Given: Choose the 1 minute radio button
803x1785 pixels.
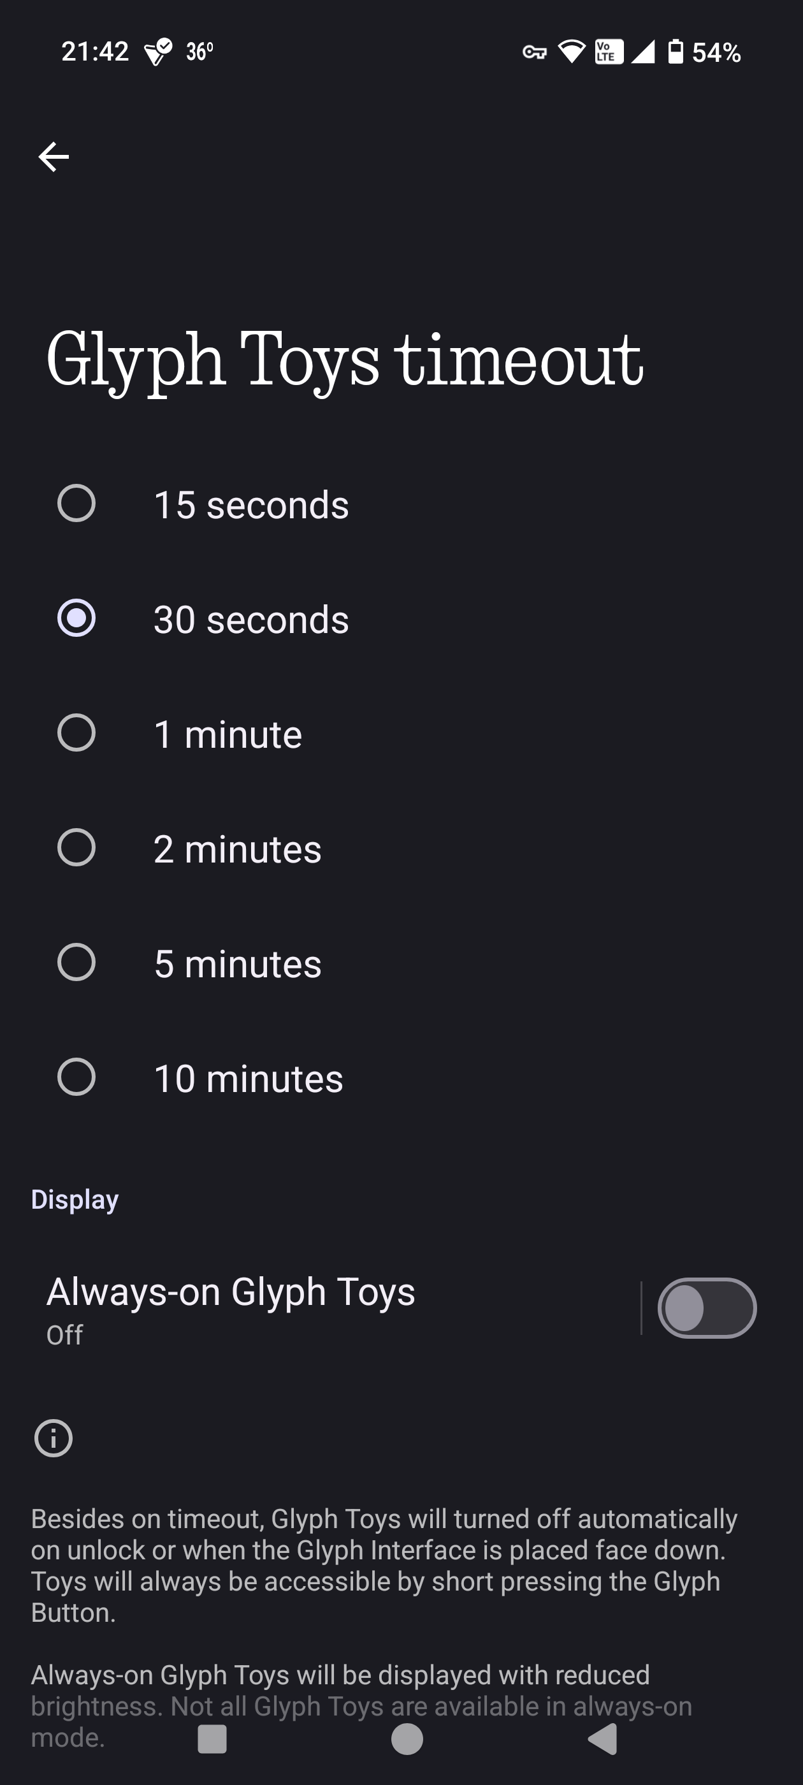Looking at the screenshot, I should click(76, 733).
